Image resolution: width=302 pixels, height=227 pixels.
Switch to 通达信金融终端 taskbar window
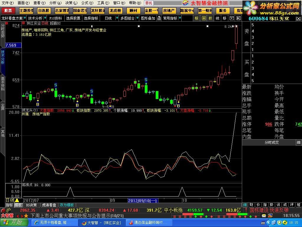pos(149,223)
